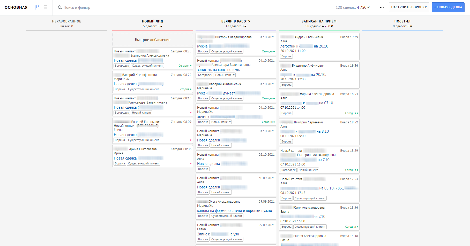Open the 'легостин к ... на 20.10' deal

(304, 46)
